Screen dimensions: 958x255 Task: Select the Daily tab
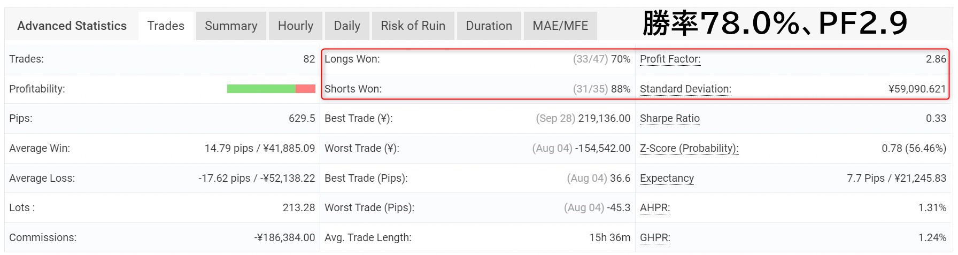347,26
